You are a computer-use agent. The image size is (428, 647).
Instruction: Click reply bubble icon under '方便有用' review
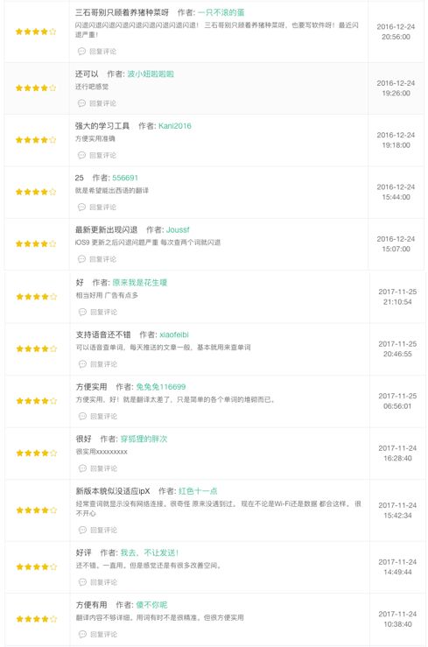click(x=82, y=634)
